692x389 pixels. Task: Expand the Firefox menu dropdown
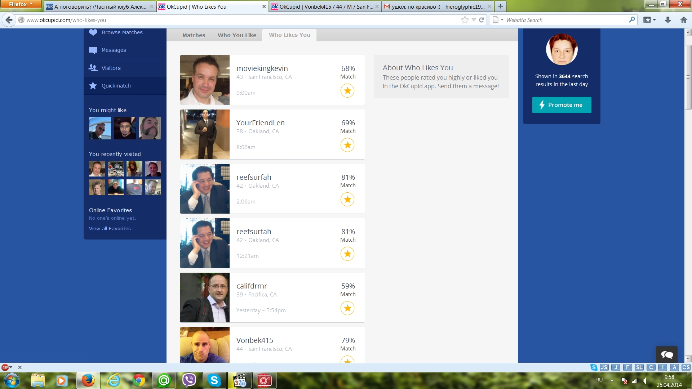click(21, 4)
